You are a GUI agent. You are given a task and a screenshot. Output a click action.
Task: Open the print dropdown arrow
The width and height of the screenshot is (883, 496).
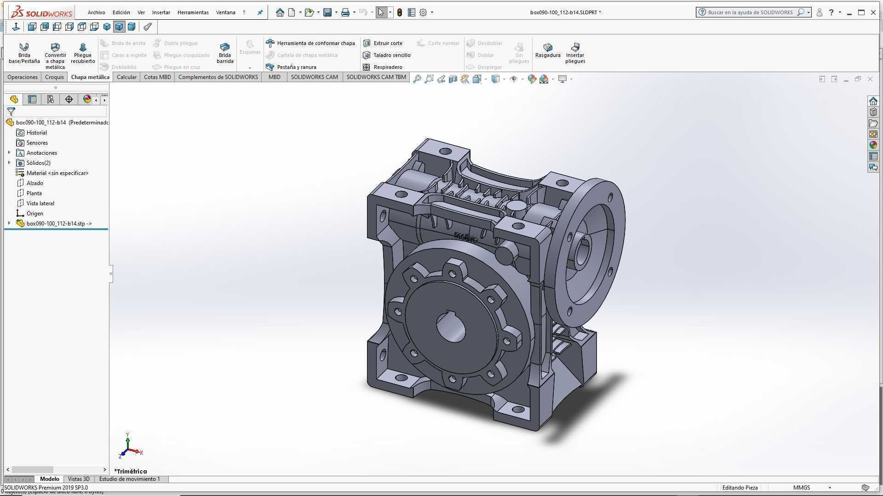(x=354, y=12)
